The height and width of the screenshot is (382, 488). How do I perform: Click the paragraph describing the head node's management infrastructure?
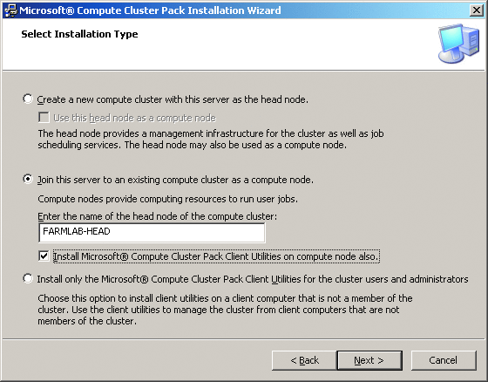click(x=211, y=139)
